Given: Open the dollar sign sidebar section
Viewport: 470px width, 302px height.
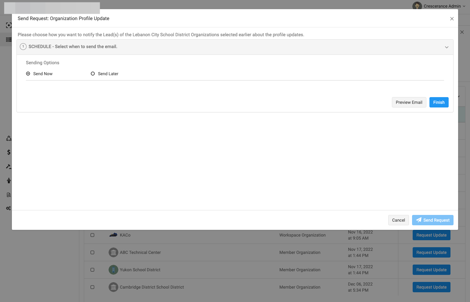Looking at the screenshot, I should (9, 152).
